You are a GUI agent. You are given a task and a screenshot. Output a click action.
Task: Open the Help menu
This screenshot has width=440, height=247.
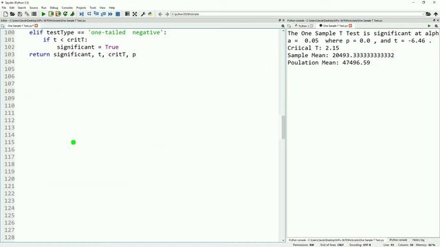[x=111, y=8]
